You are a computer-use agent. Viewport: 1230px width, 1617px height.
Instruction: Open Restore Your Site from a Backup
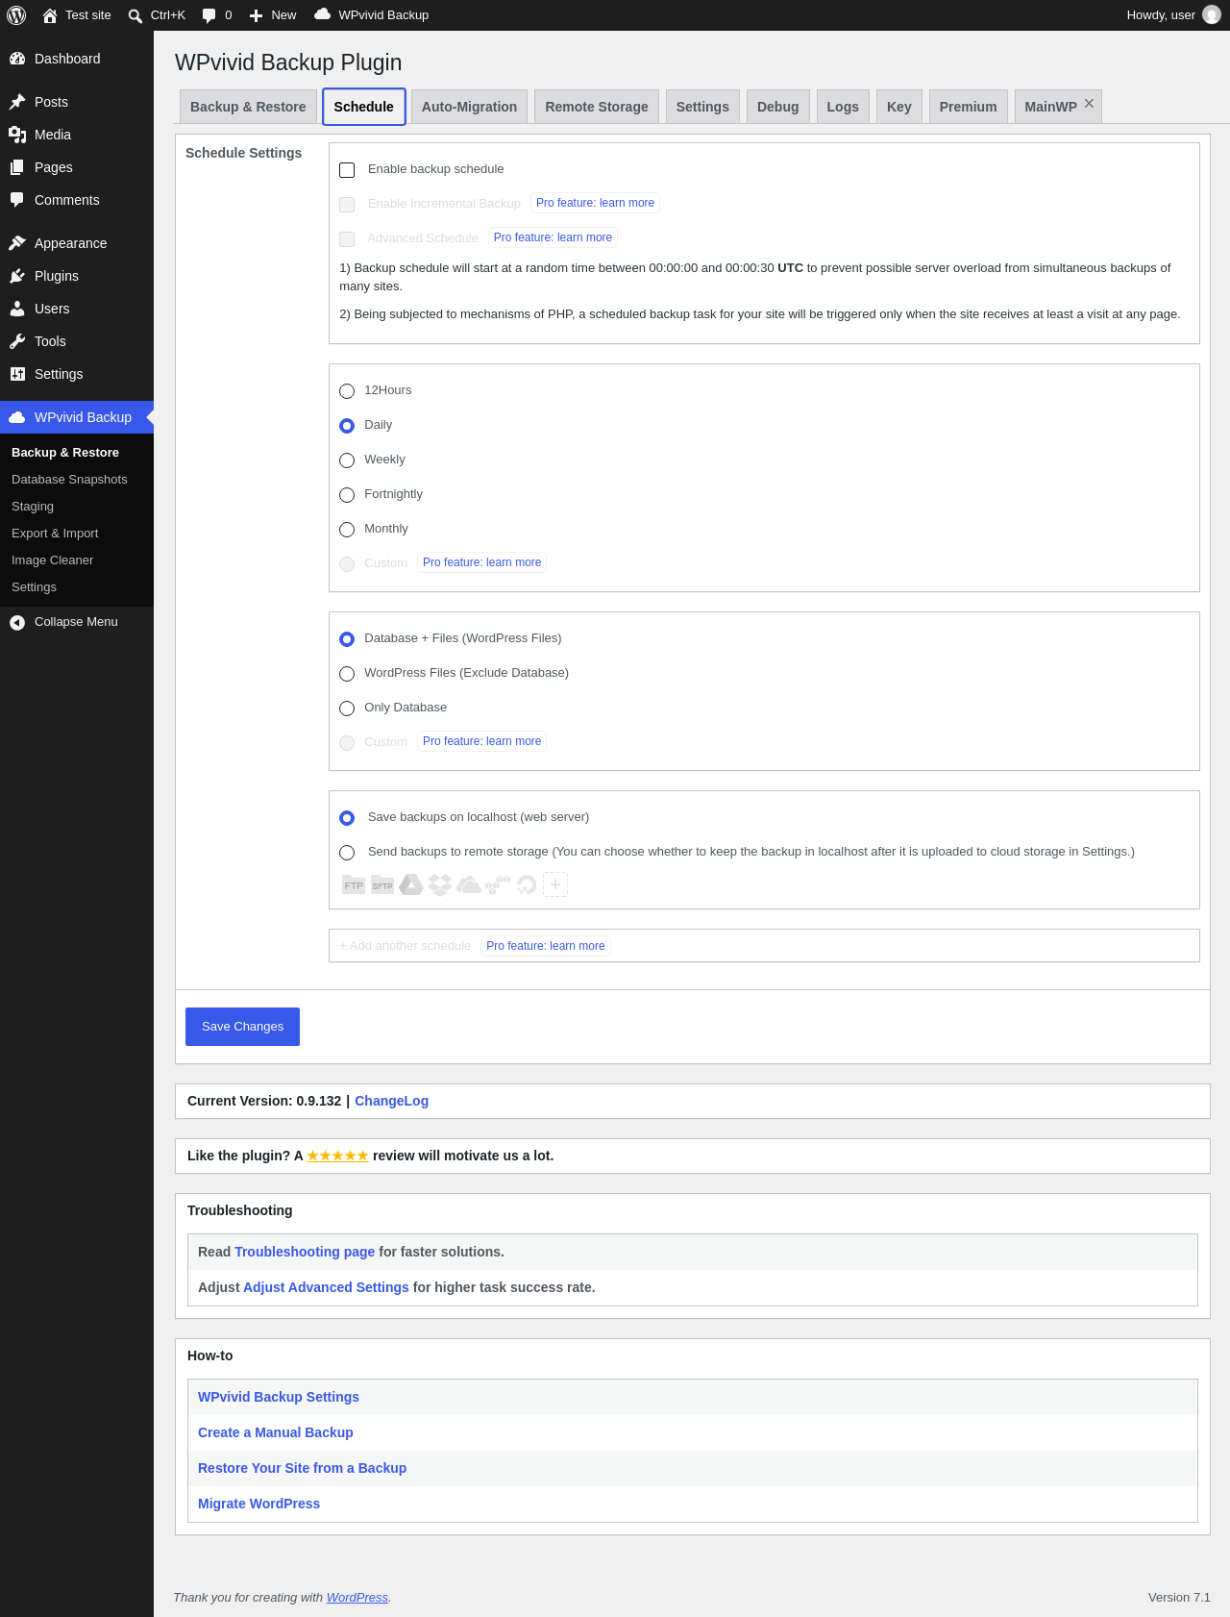pyautogui.click(x=302, y=1468)
